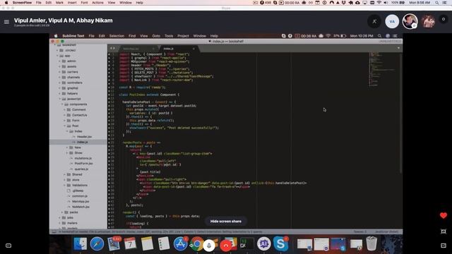
Task: Click the bottom-right picture-in-picture icon
Action: point(444,246)
